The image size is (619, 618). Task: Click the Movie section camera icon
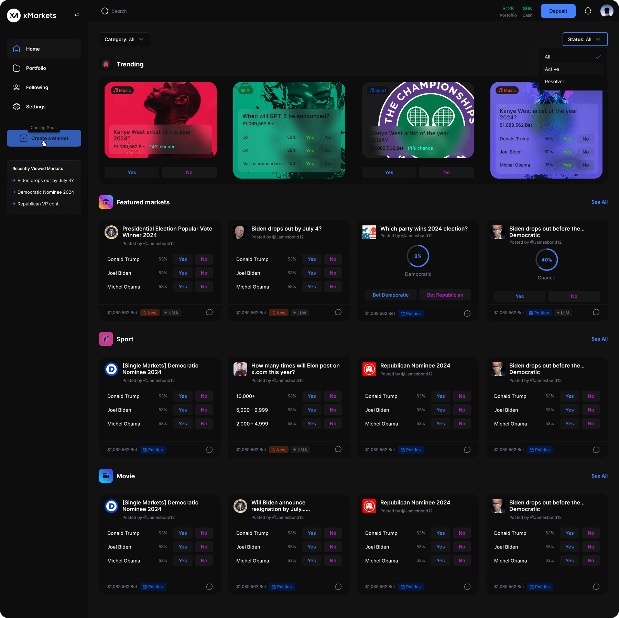[106, 476]
